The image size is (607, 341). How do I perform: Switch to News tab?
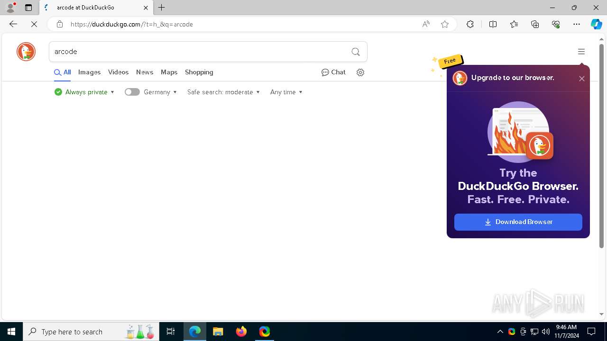click(145, 72)
